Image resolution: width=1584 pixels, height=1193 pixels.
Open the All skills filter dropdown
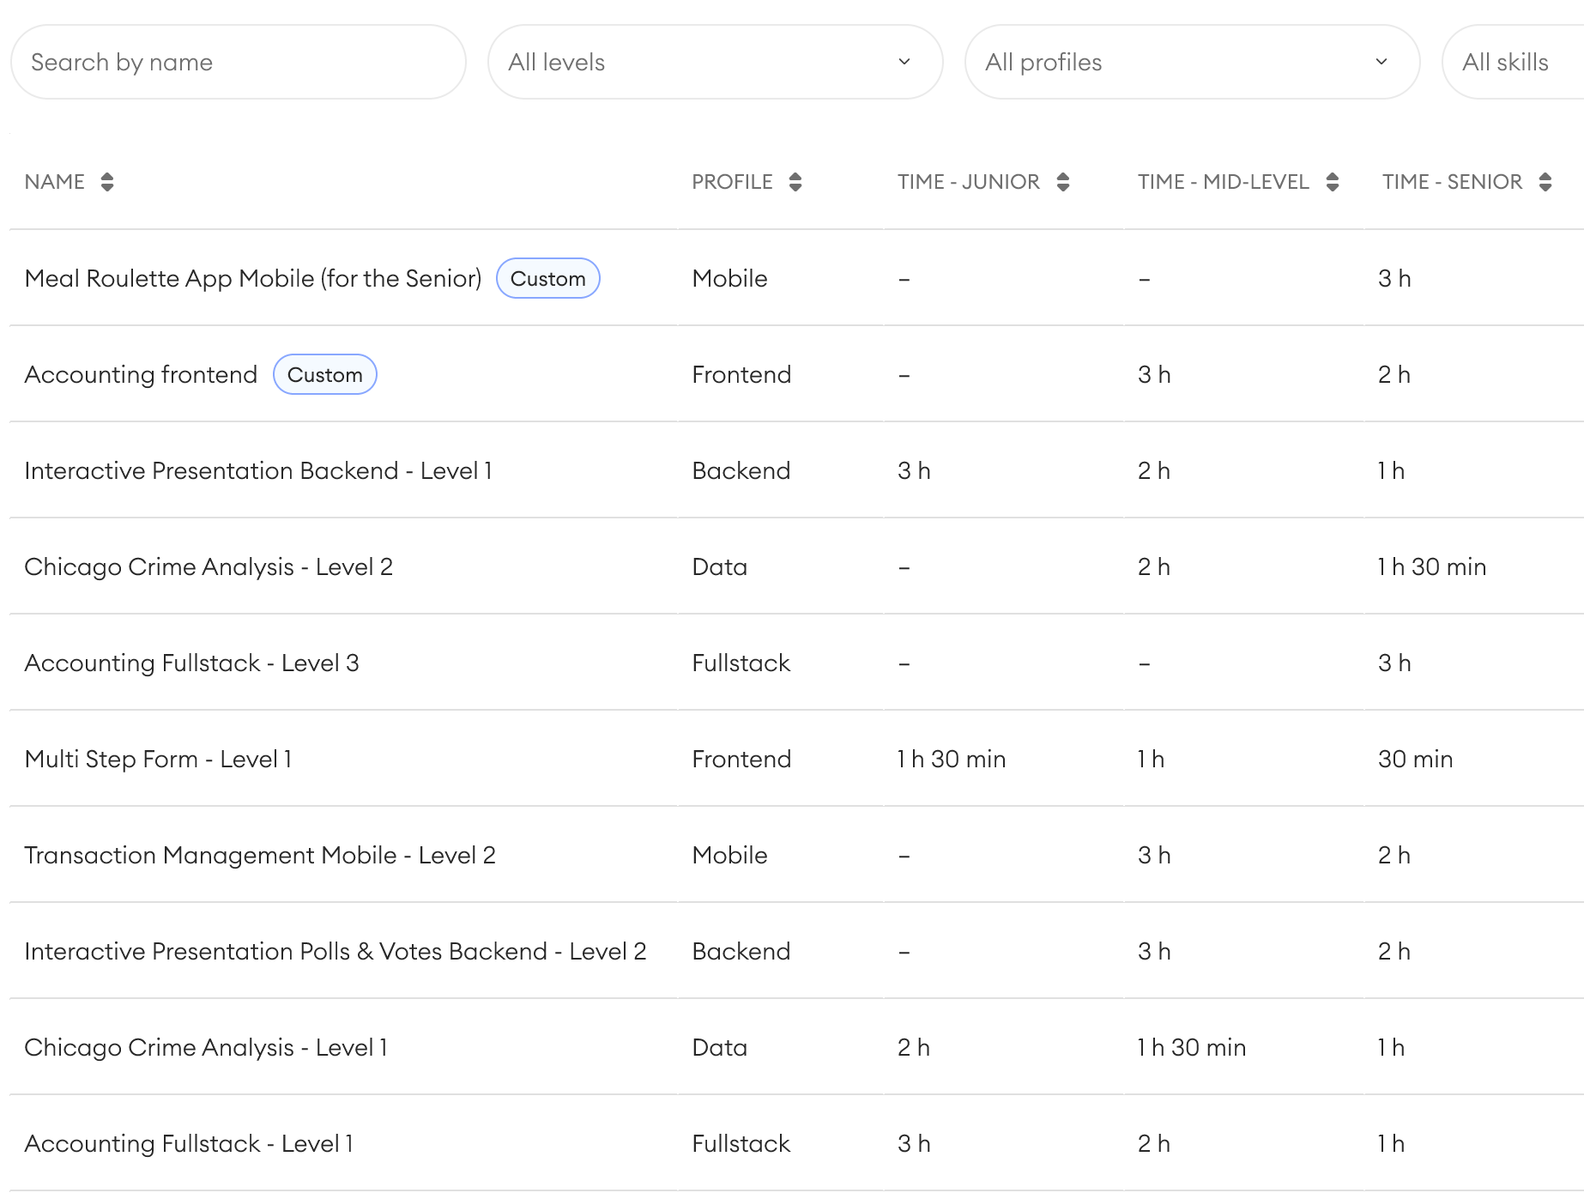pos(1510,62)
